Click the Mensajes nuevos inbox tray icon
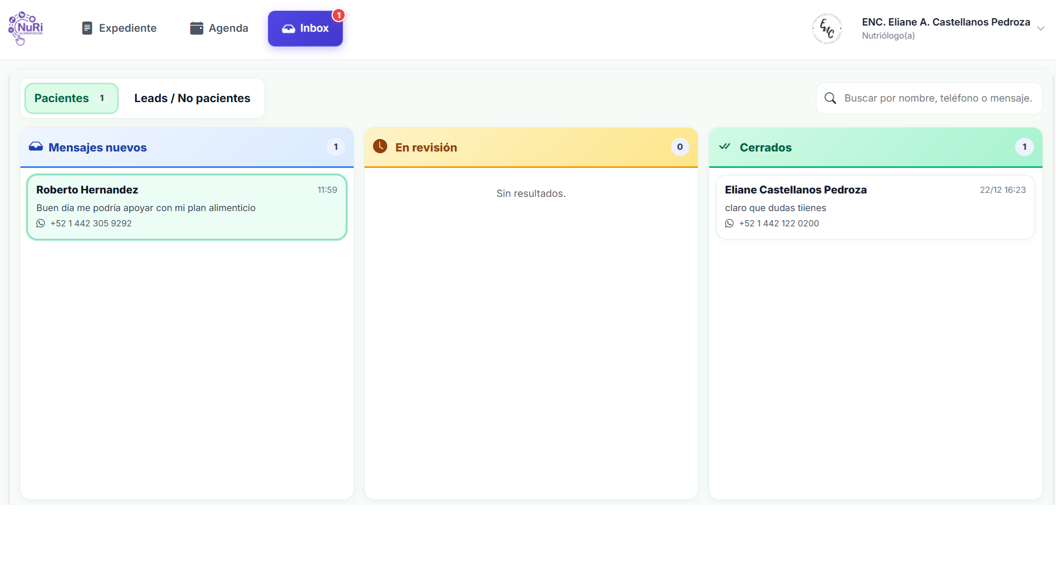The image size is (1056, 581). [x=36, y=146]
